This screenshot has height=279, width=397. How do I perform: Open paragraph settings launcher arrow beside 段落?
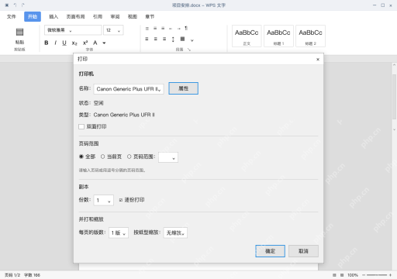(x=189, y=50)
